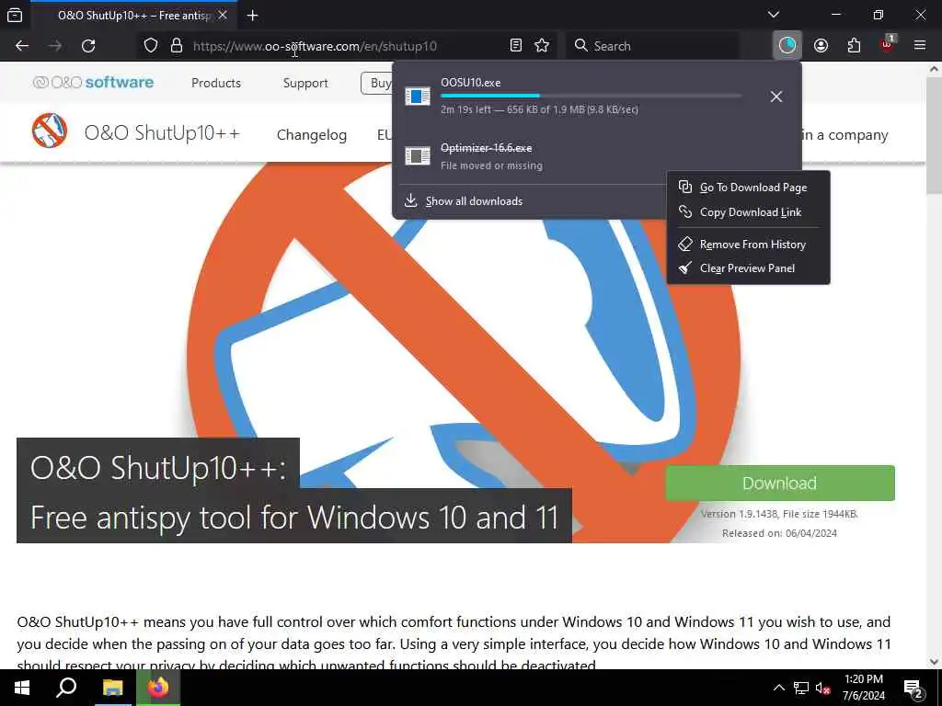The height and width of the screenshot is (706, 942).
Task: Click the disabled forward navigation arrow
Action: 54,46
